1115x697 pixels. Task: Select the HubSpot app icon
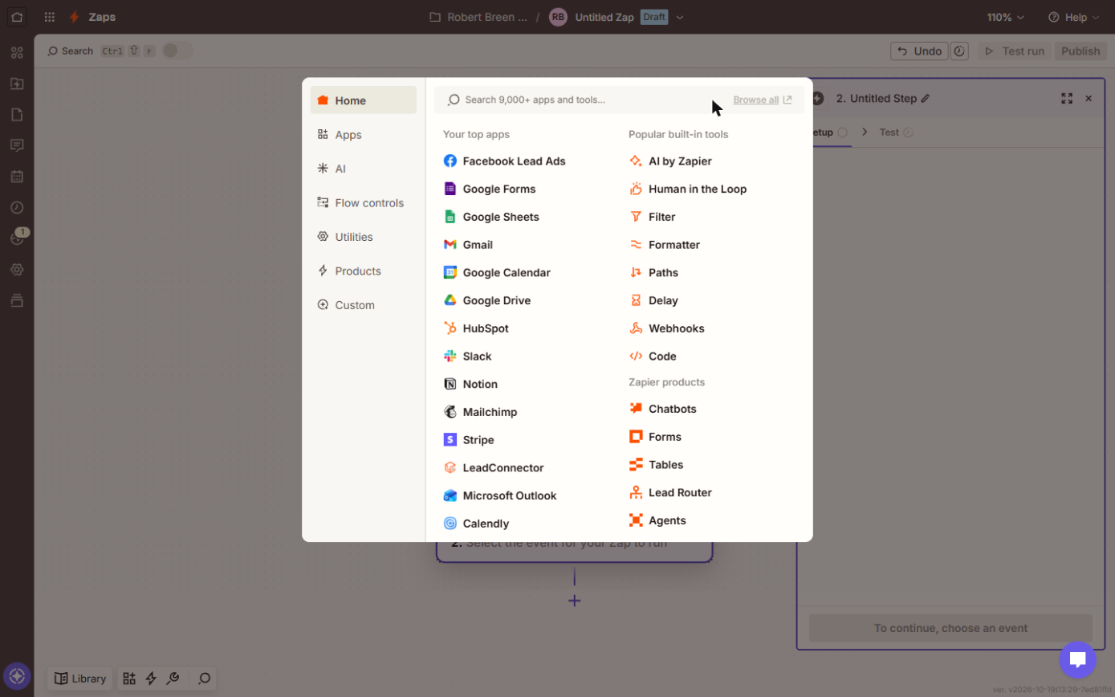450,328
